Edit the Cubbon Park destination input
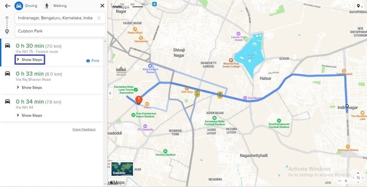The width and height of the screenshot is (367, 187). (60, 31)
